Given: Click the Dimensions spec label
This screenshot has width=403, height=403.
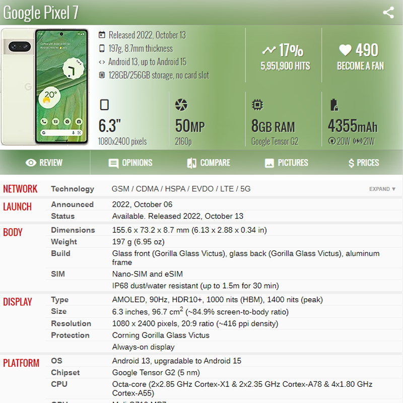Looking at the screenshot, I should pos(73,230).
